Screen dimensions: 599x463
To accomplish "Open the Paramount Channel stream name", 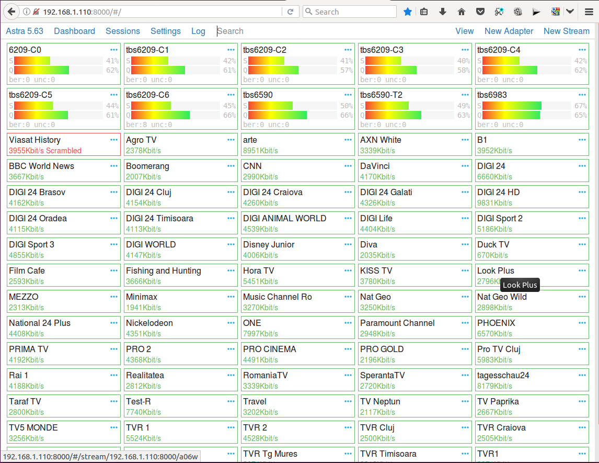I will (397, 323).
